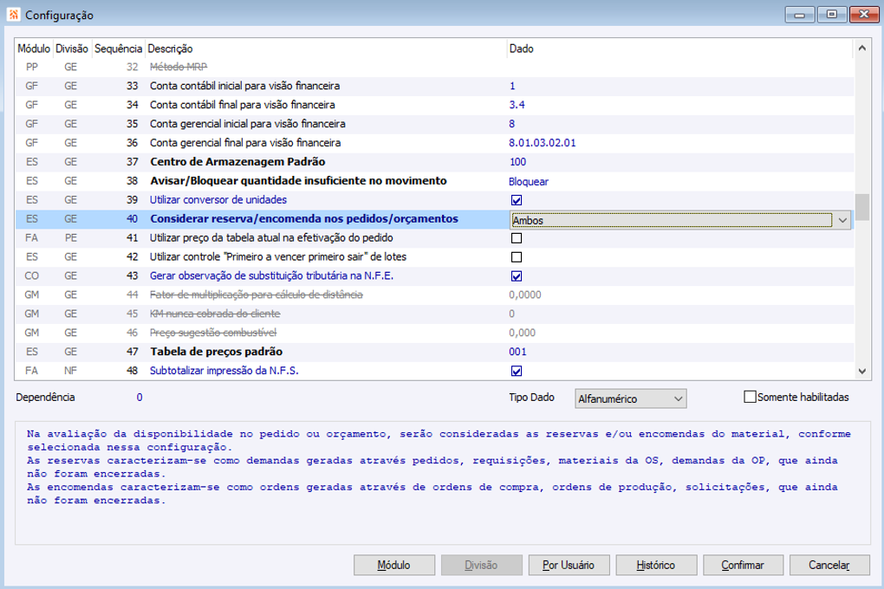884x589 pixels.
Task: Click sequence number 41 in the list
Action: [132, 238]
